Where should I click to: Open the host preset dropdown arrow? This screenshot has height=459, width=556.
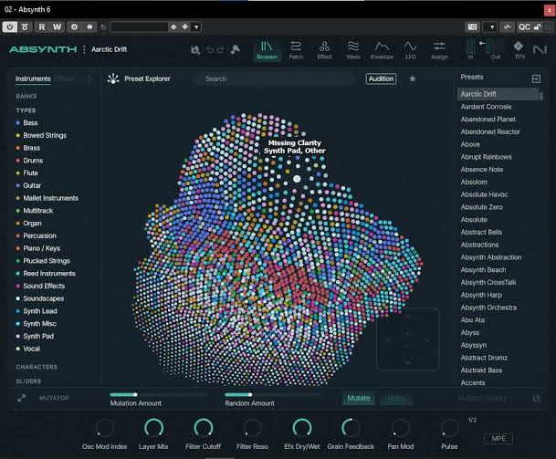196,27
